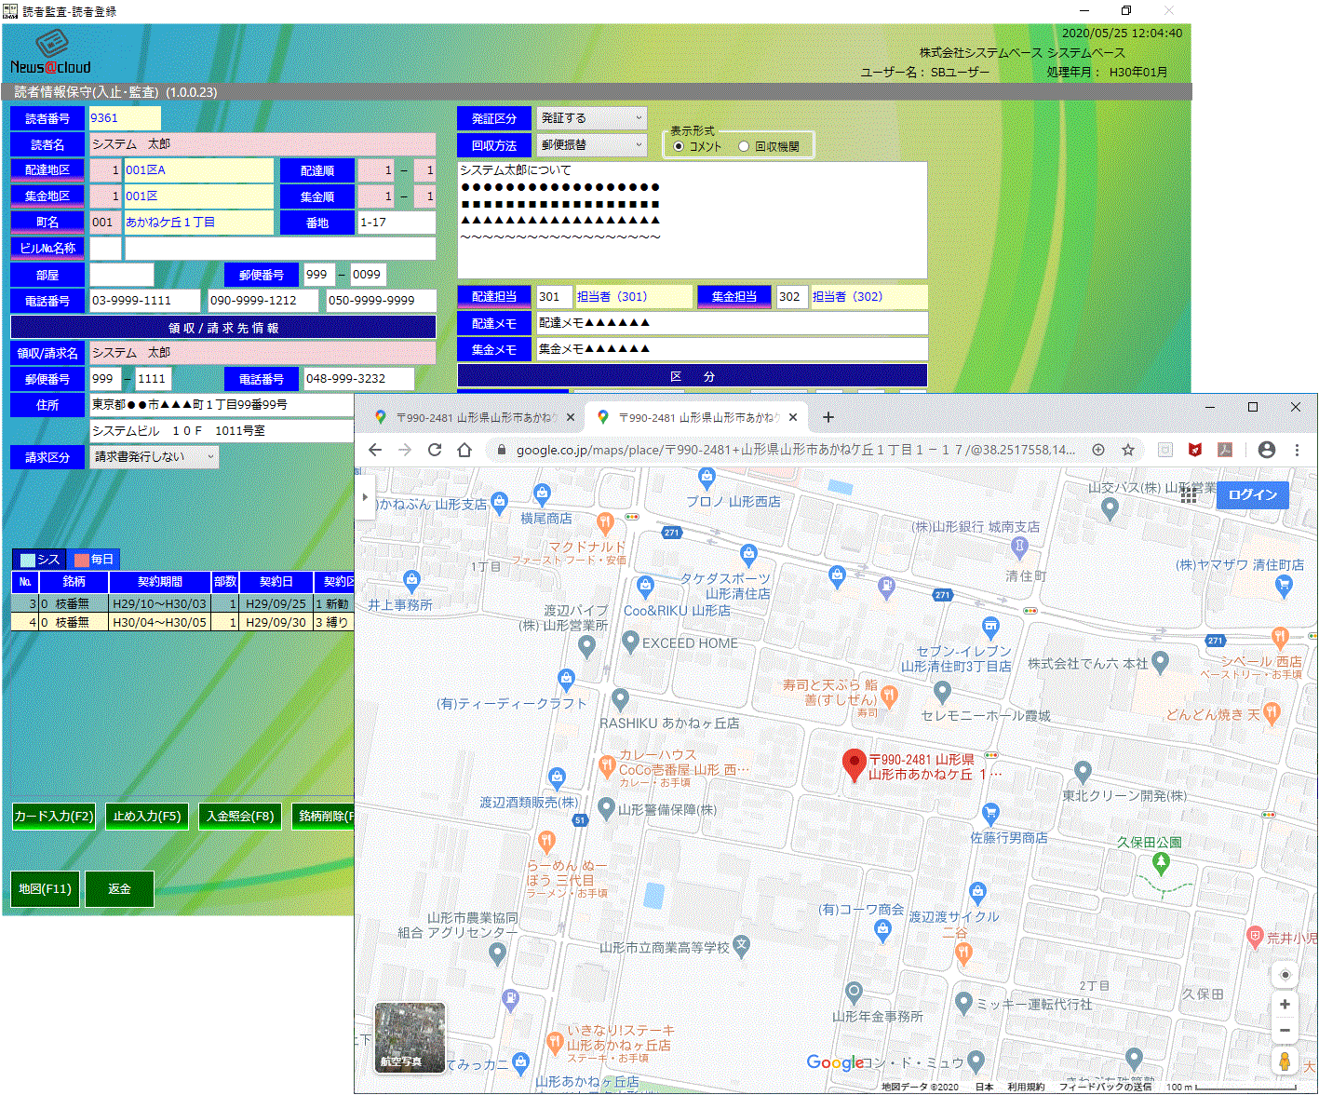Screen dimensions: 1319x1095
Task: Zoom out on the map
Action: pyautogui.click(x=1285, y=1030)
